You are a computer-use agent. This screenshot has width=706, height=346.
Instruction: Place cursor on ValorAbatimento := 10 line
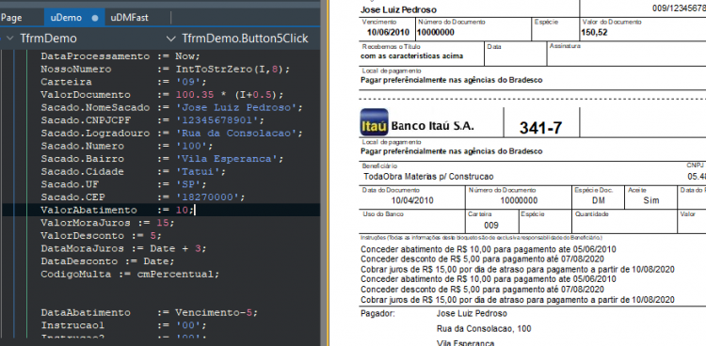(x=118, y=210)
